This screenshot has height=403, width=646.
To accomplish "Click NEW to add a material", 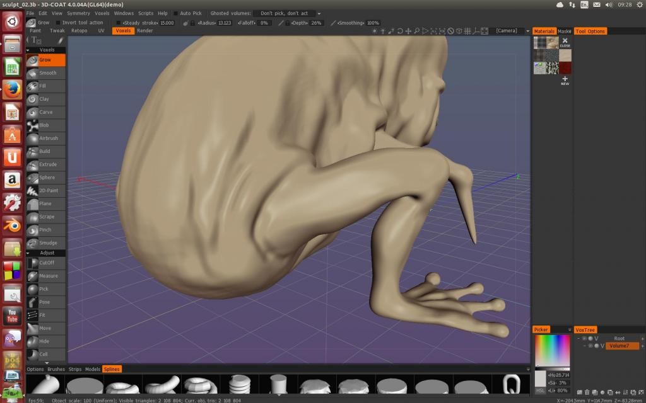I will 565,81.
